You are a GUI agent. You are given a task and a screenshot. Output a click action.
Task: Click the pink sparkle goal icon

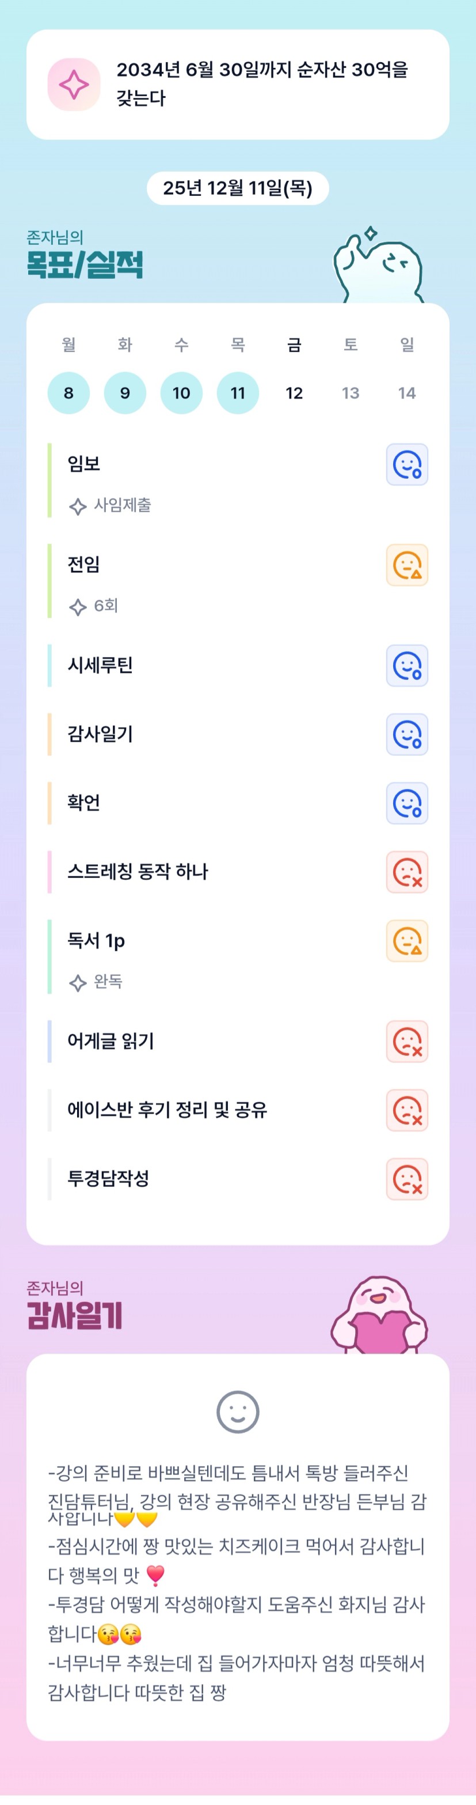pyautogui.click(x=74, y=85)
